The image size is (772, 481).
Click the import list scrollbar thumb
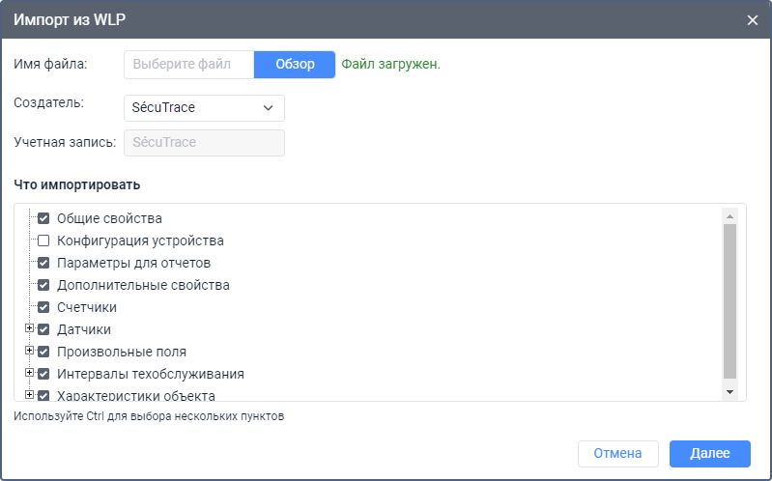coord(730,301)
